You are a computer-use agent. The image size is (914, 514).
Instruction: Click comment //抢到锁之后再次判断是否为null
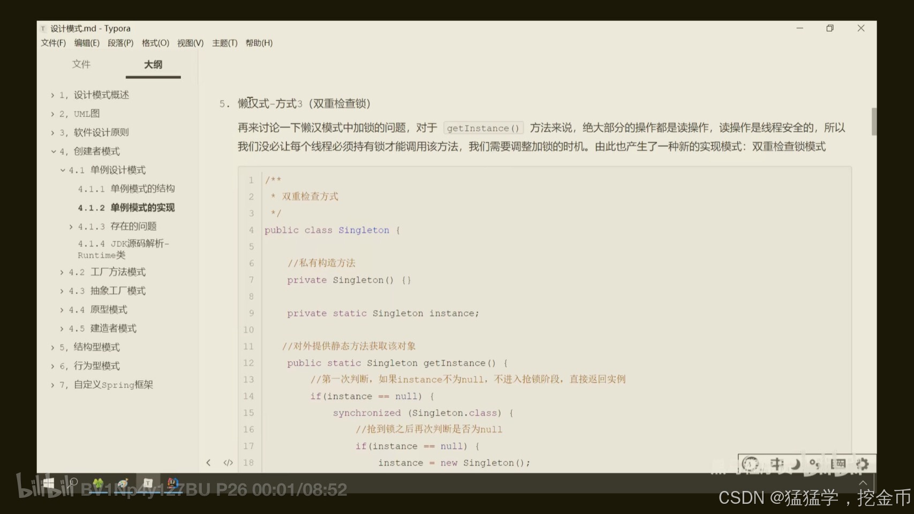click(x=429, y=429)
